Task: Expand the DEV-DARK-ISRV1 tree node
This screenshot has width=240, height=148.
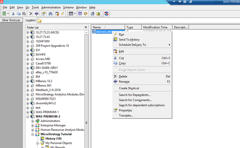Action: coord(28,68)
